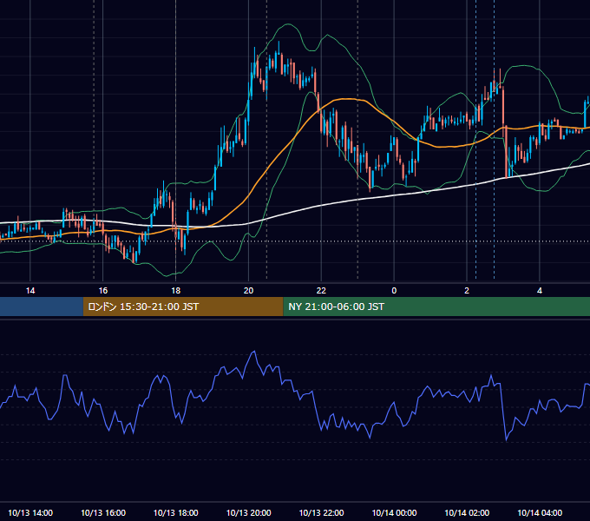Click the NY 21:00-06:00 JST session bar
The width and height of the screenshot is (590, 521).
tap(436, 307)
